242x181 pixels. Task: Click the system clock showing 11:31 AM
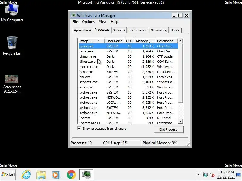tap(226, 175)
